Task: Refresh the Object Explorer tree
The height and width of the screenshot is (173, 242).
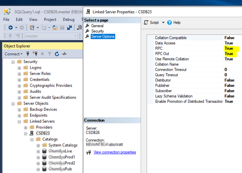Action: [x=57, y=54]
